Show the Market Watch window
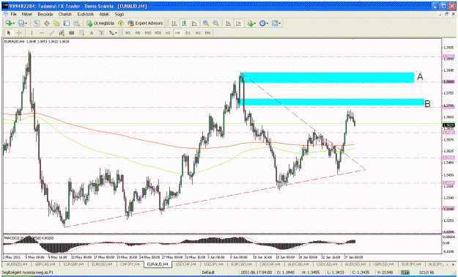458x277 pixels. tap(37, 23)
